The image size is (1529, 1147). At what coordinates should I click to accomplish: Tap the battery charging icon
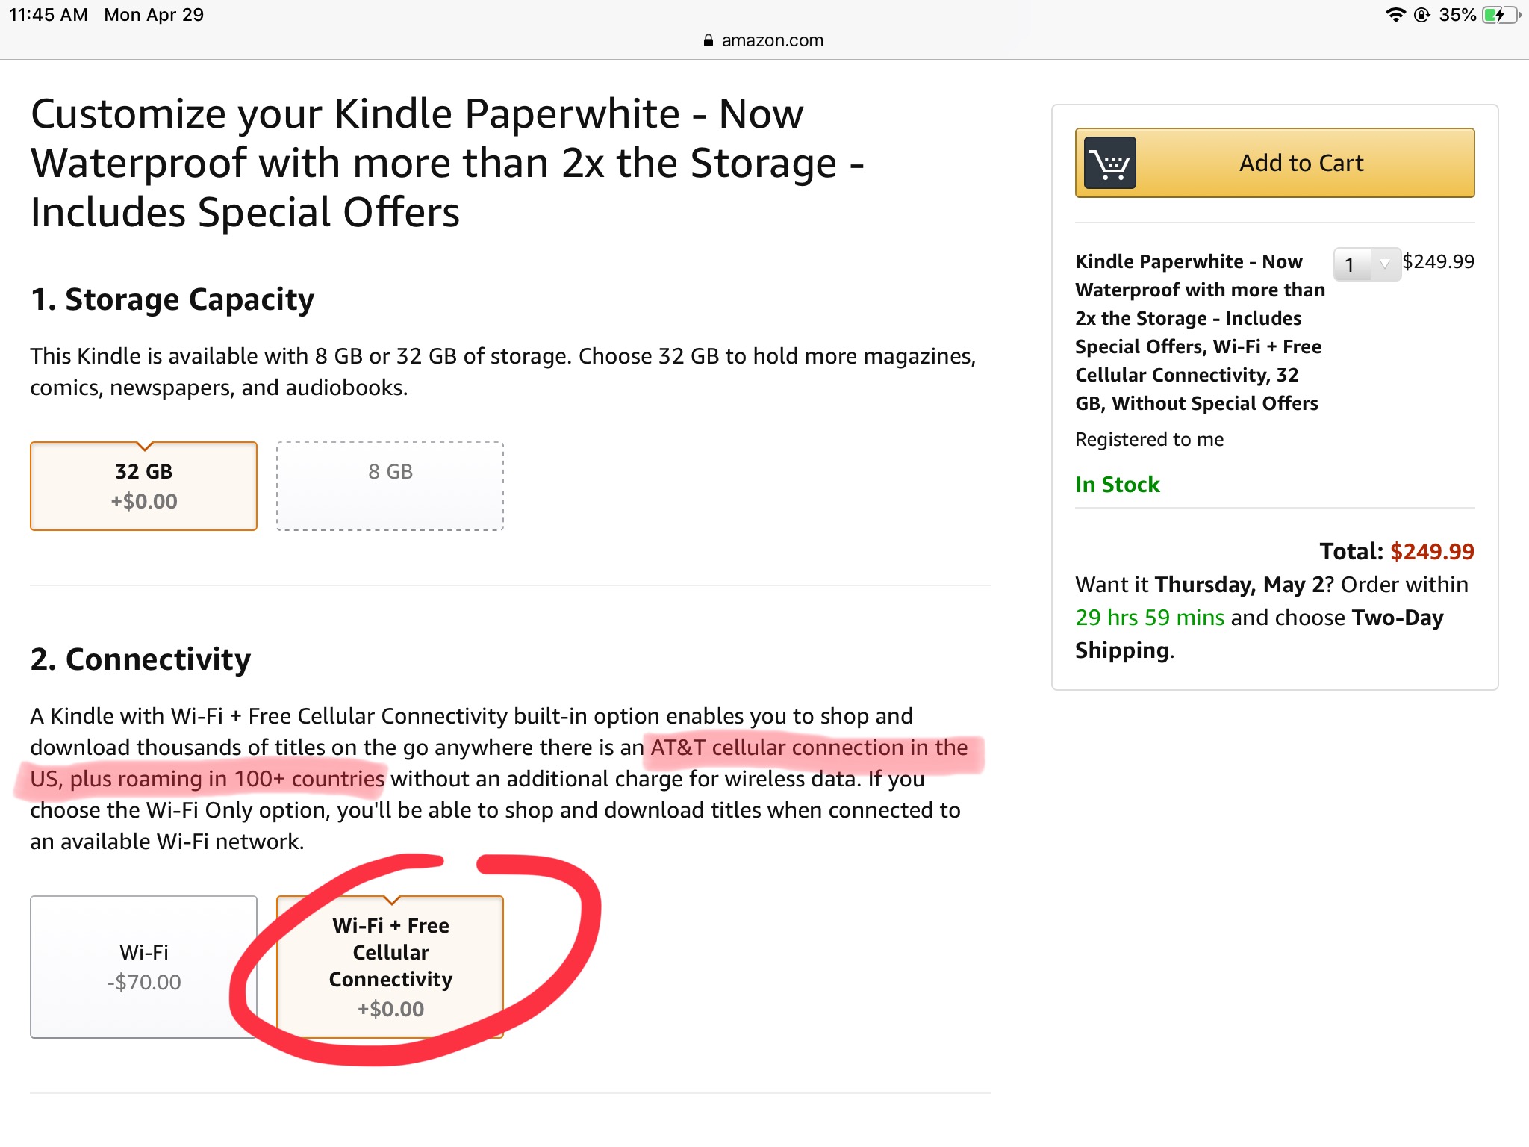(x=1499, y=15)
